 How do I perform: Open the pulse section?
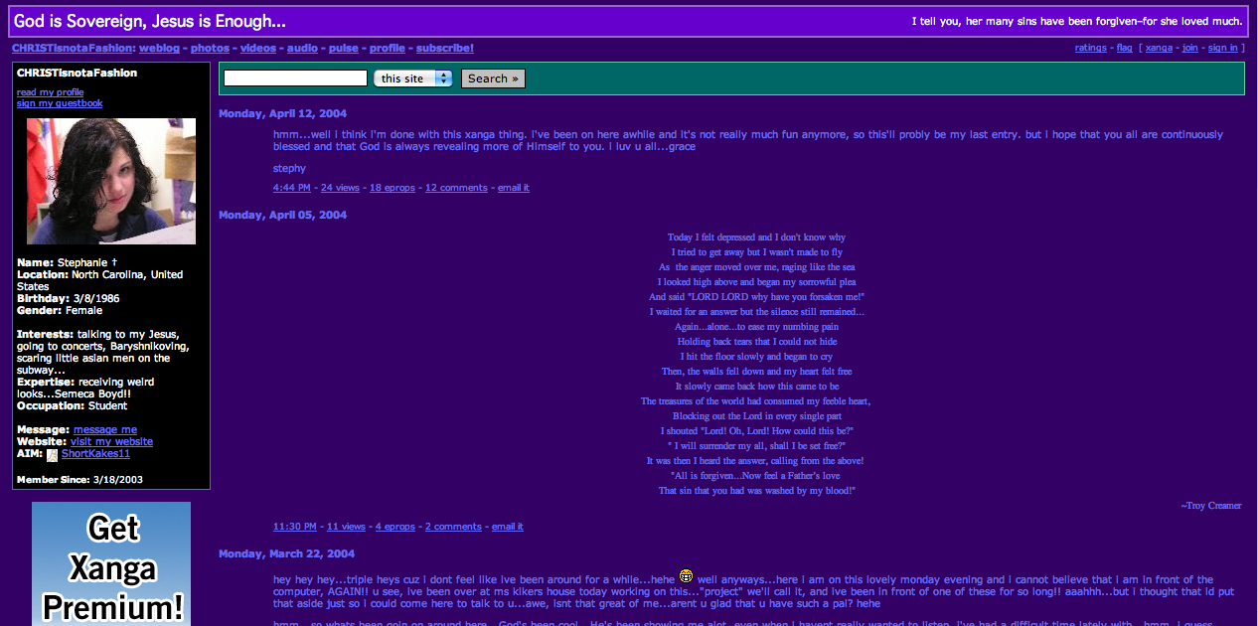pyautogui.click(x=343, y=47)
